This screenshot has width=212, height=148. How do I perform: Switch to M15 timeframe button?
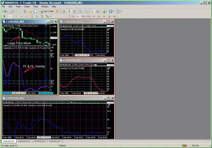[x=83, y=16]
